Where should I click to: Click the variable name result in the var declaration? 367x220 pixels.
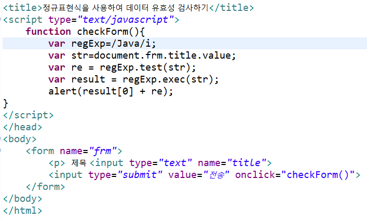88,79
